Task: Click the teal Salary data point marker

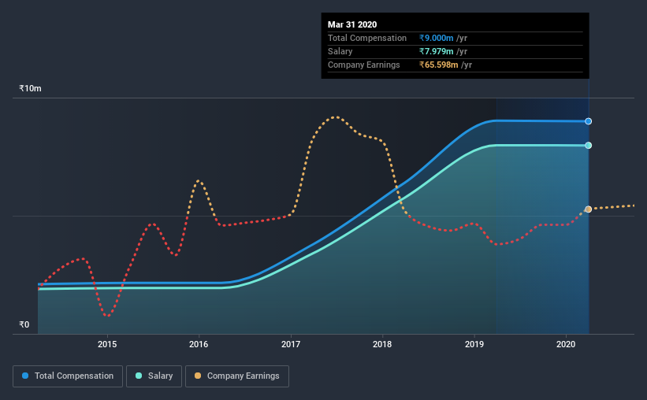Action: click(x=589, y=146)
